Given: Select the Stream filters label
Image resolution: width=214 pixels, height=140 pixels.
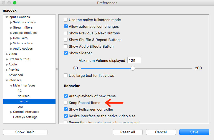Looking at the screenshot, I should point(23,27).
